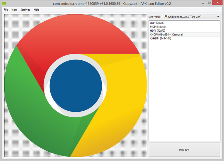Image resolution: width=224 pixels, height=161 pixels.
Task: Select the MDPI (48x48) entry
Action: (184, 27)
